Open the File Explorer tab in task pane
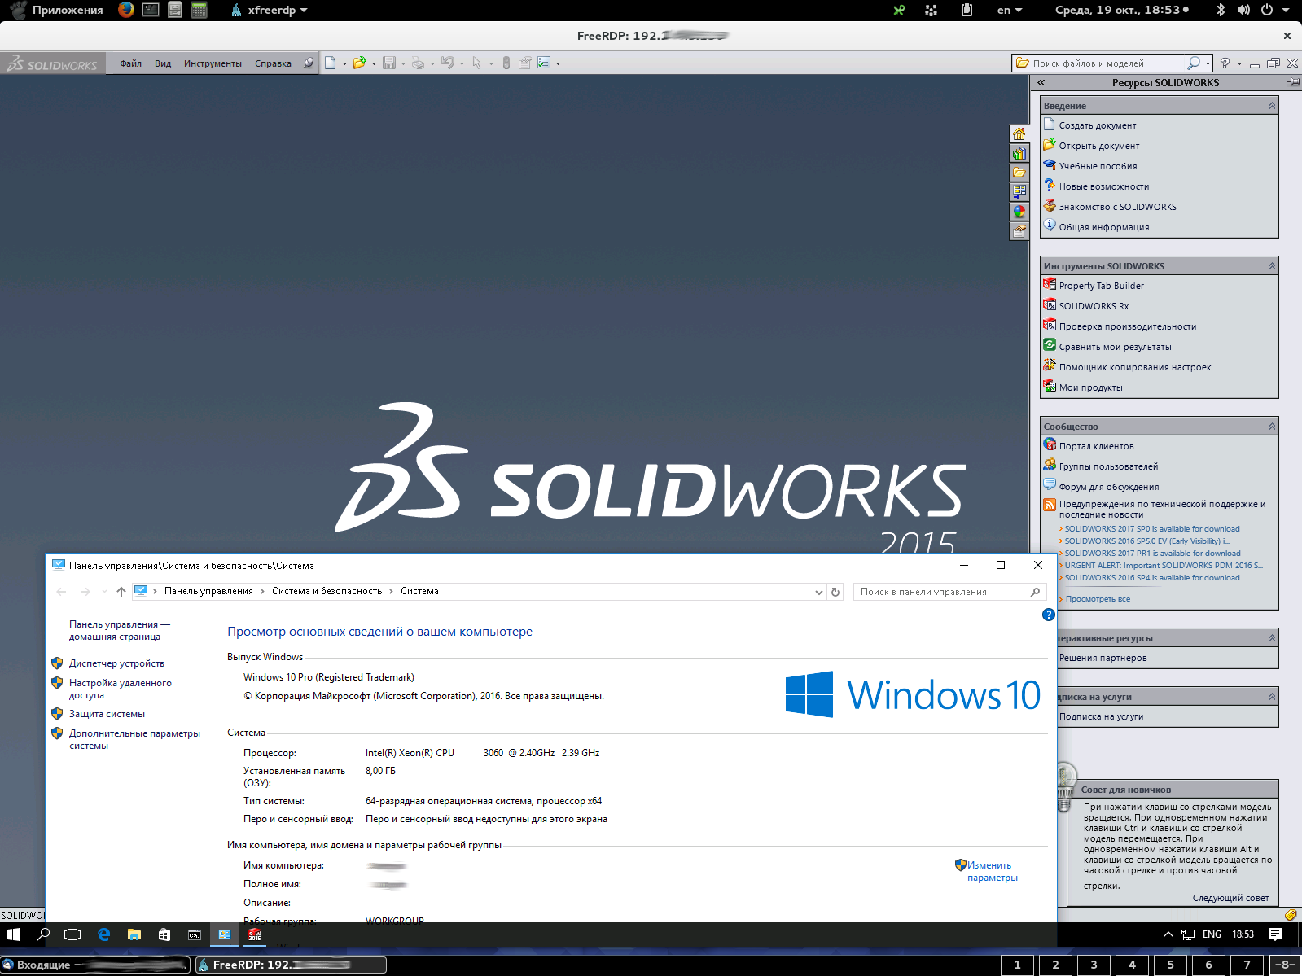This screenshot has height=976, width=1302. click(1019, 173)
